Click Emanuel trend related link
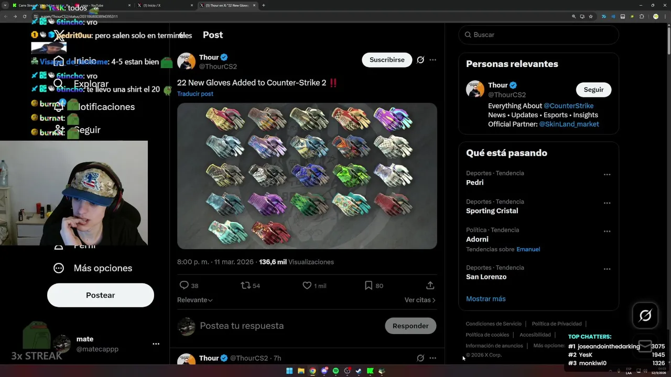This screenshot has width=671, height=377. tap(528, 249)
